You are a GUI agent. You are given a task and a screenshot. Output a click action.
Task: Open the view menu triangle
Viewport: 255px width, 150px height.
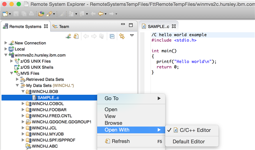[x=132, y=35]
